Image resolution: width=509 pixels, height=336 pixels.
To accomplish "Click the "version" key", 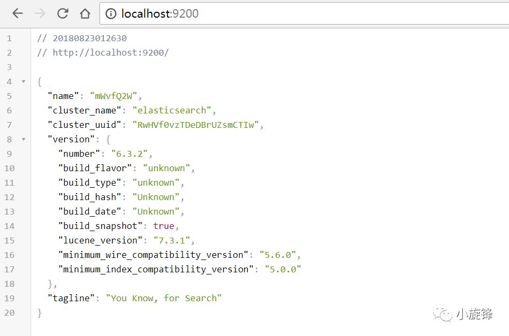I will pos(71,139).
